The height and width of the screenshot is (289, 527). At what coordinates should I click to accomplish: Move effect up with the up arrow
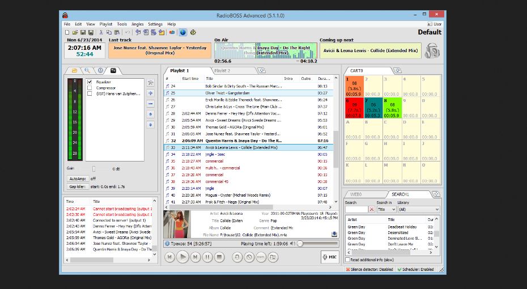(151, 114)
